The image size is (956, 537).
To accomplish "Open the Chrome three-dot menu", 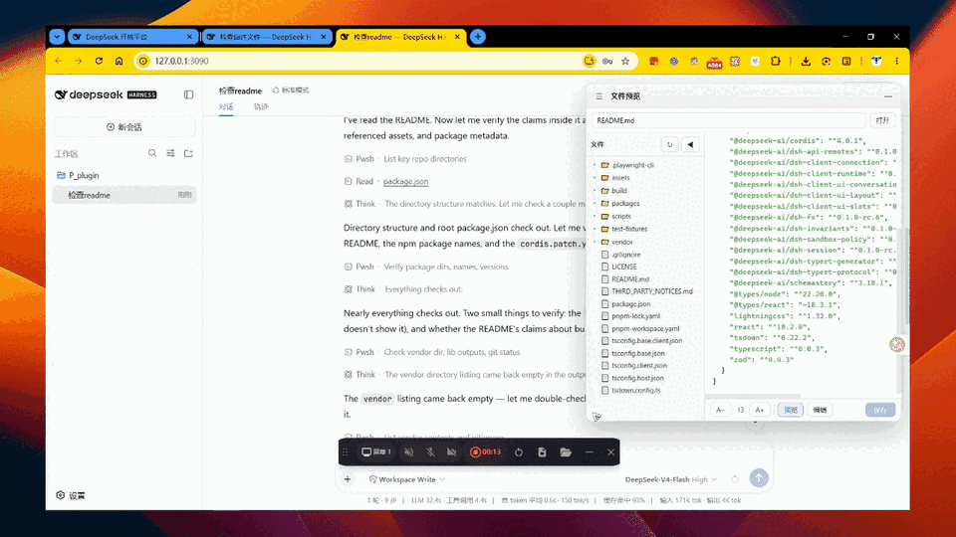I will coord(896,61).
